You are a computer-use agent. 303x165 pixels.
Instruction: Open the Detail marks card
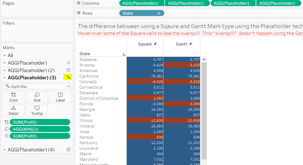(14, 111)
